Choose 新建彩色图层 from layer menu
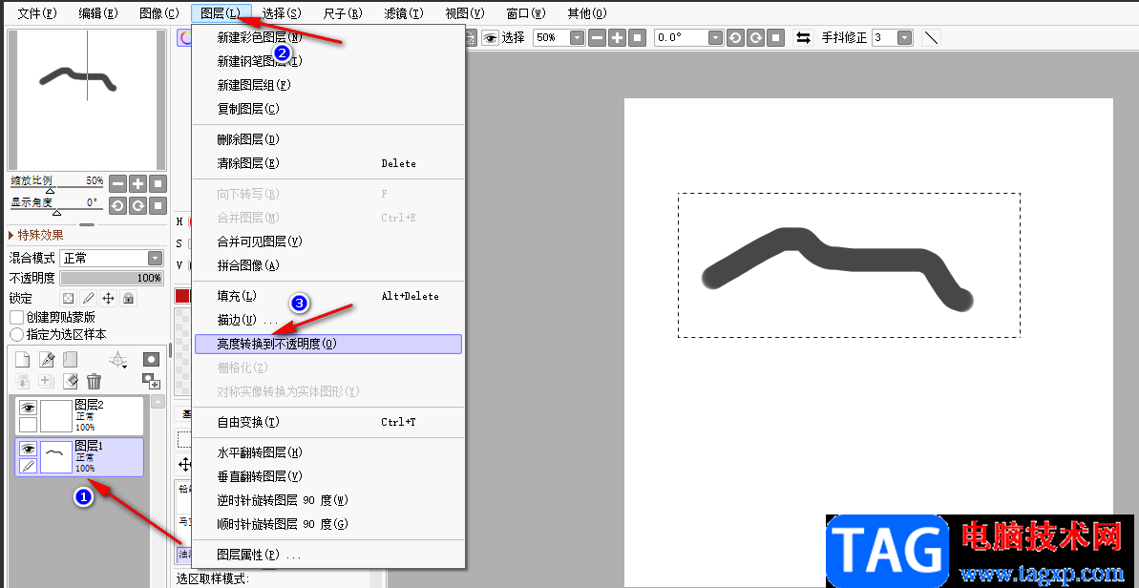 pos(328,38)
